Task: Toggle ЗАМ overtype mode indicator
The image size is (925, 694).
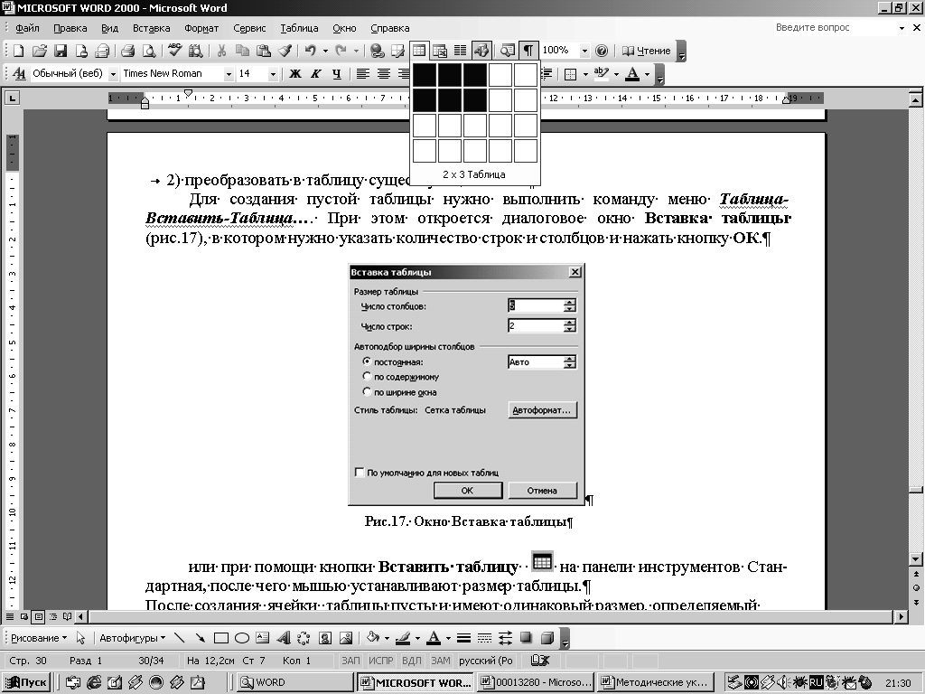Action: [441, 661]
